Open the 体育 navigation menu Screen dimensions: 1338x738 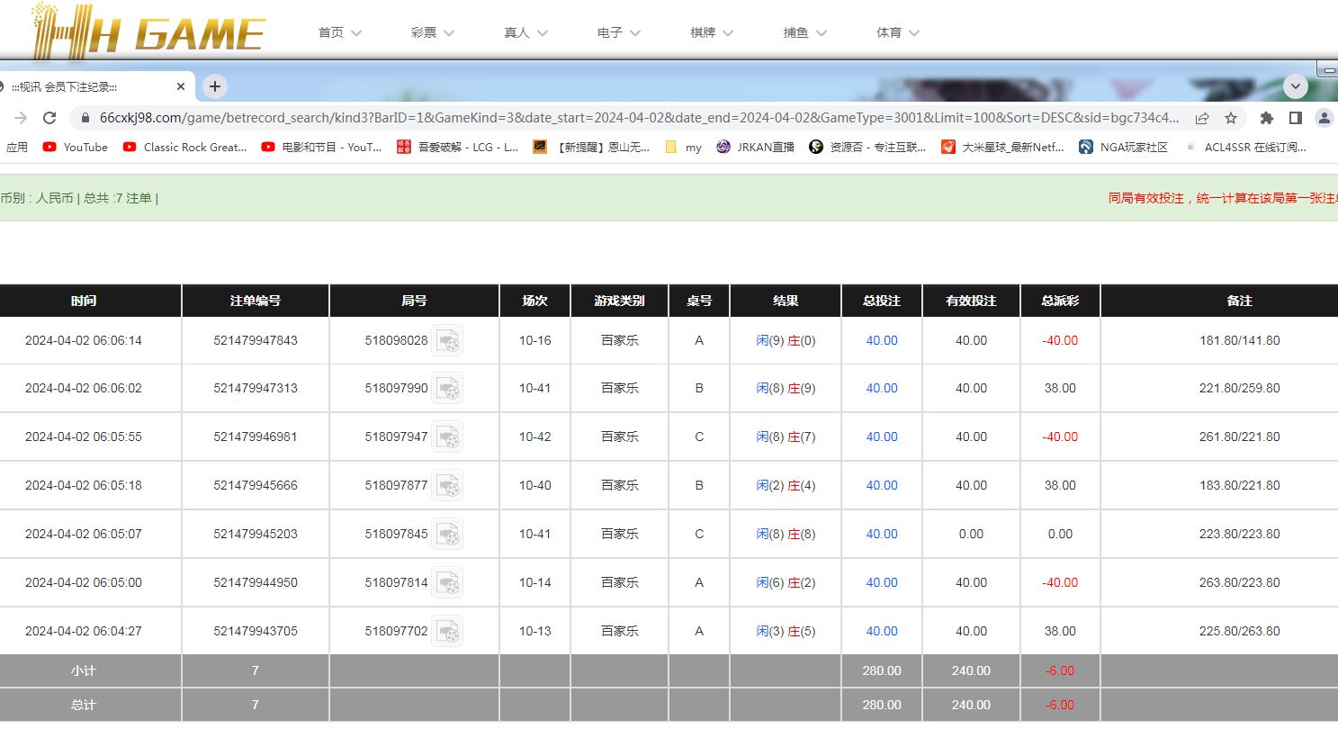tap(897, 32)
